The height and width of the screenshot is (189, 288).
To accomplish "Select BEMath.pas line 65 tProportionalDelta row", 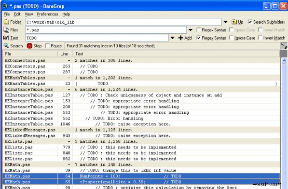I will point(141,182).
